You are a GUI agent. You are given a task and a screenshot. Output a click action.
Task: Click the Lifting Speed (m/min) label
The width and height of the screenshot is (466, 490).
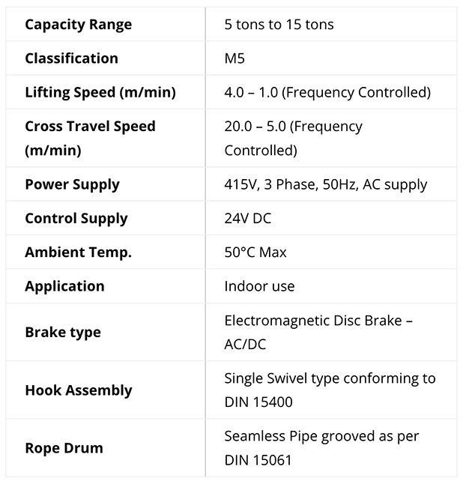(100, 92)
